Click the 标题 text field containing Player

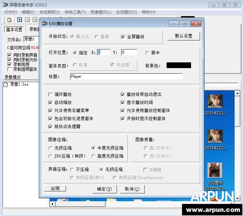tap(126, 76)
